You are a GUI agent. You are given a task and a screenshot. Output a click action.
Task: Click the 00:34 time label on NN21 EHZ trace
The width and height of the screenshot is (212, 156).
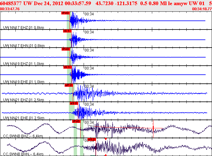coord(89,86)
